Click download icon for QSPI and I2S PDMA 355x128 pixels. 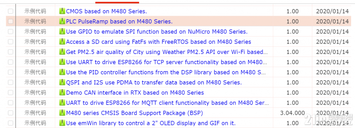click(62, 83)
